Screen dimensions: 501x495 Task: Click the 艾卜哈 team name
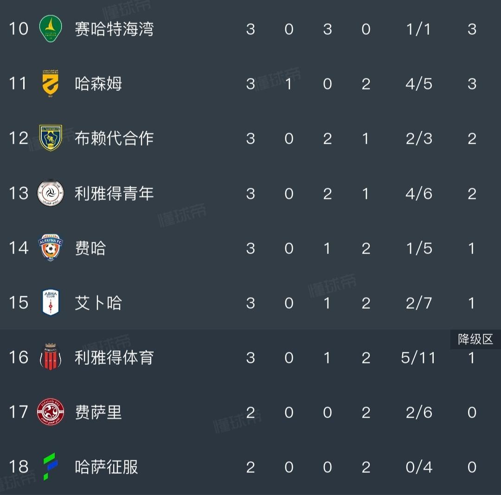point(98,303)
